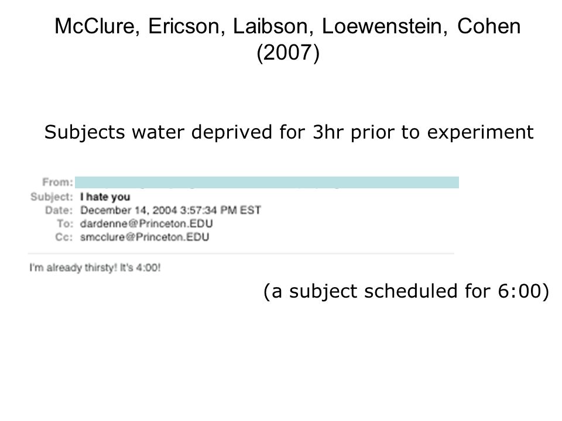562x421 pixels.
Task: Select the (2007) year text
Action: (288, 53)
